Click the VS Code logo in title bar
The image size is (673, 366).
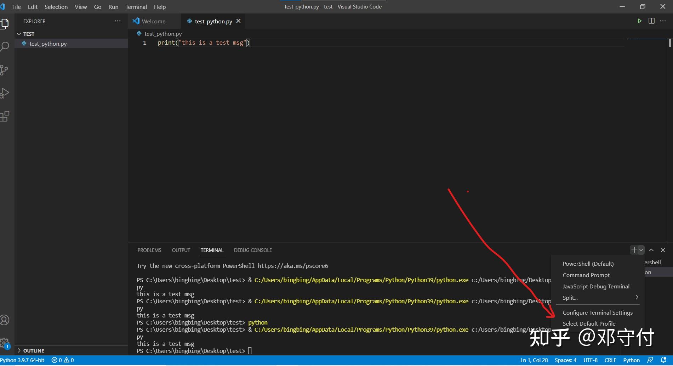tap(3, 7)
